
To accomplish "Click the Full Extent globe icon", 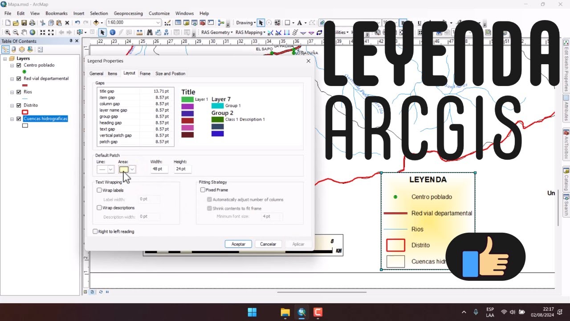I will pyautogui.click(x=33, y=32).
